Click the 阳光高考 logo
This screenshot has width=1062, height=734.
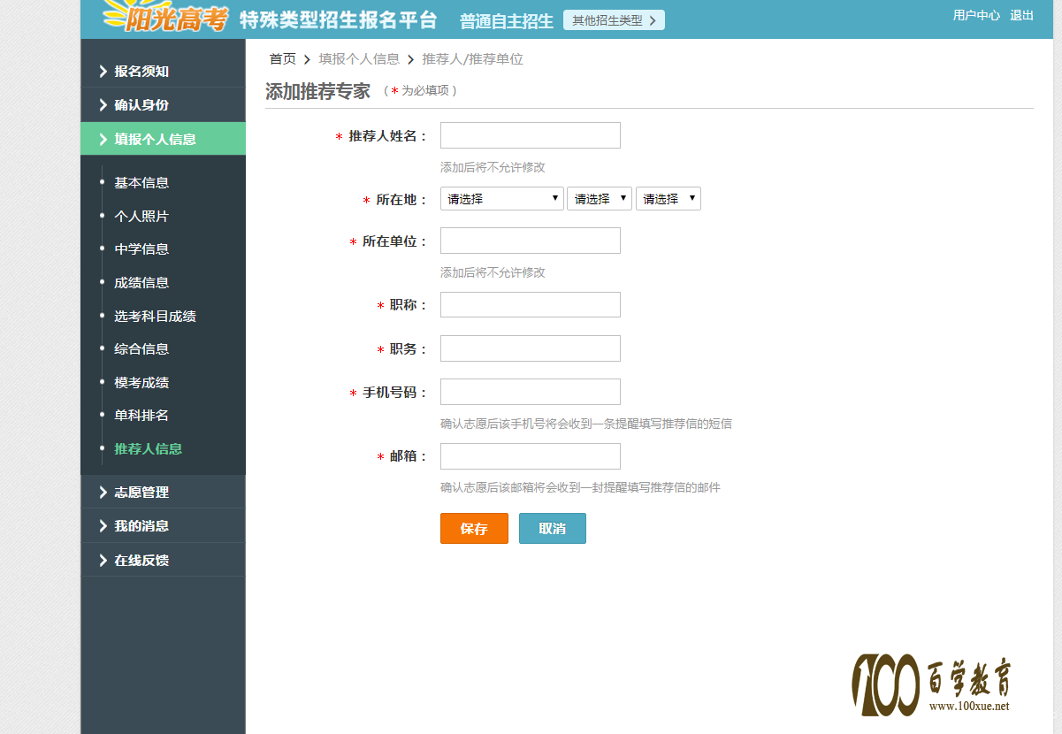(165, 16)
